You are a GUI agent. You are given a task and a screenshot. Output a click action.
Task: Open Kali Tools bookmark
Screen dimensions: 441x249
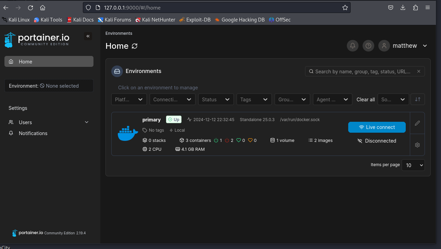pos(48,20)
